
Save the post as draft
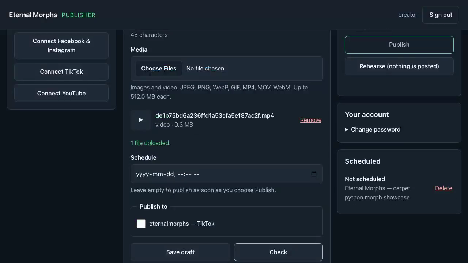pos(180,252)
